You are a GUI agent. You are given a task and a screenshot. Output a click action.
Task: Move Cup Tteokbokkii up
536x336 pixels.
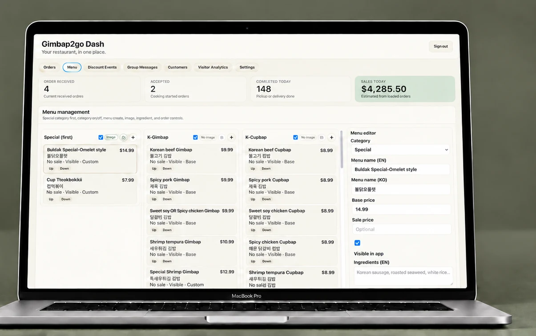tap(51, 199)
